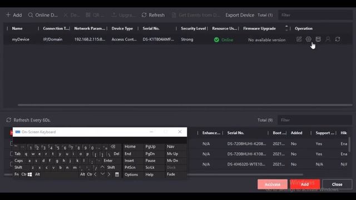The width and height of the screenshot is (356, 200).
Task: Click the DS-K1T804AMF serial number cell
Action: (x=158, y=39)
